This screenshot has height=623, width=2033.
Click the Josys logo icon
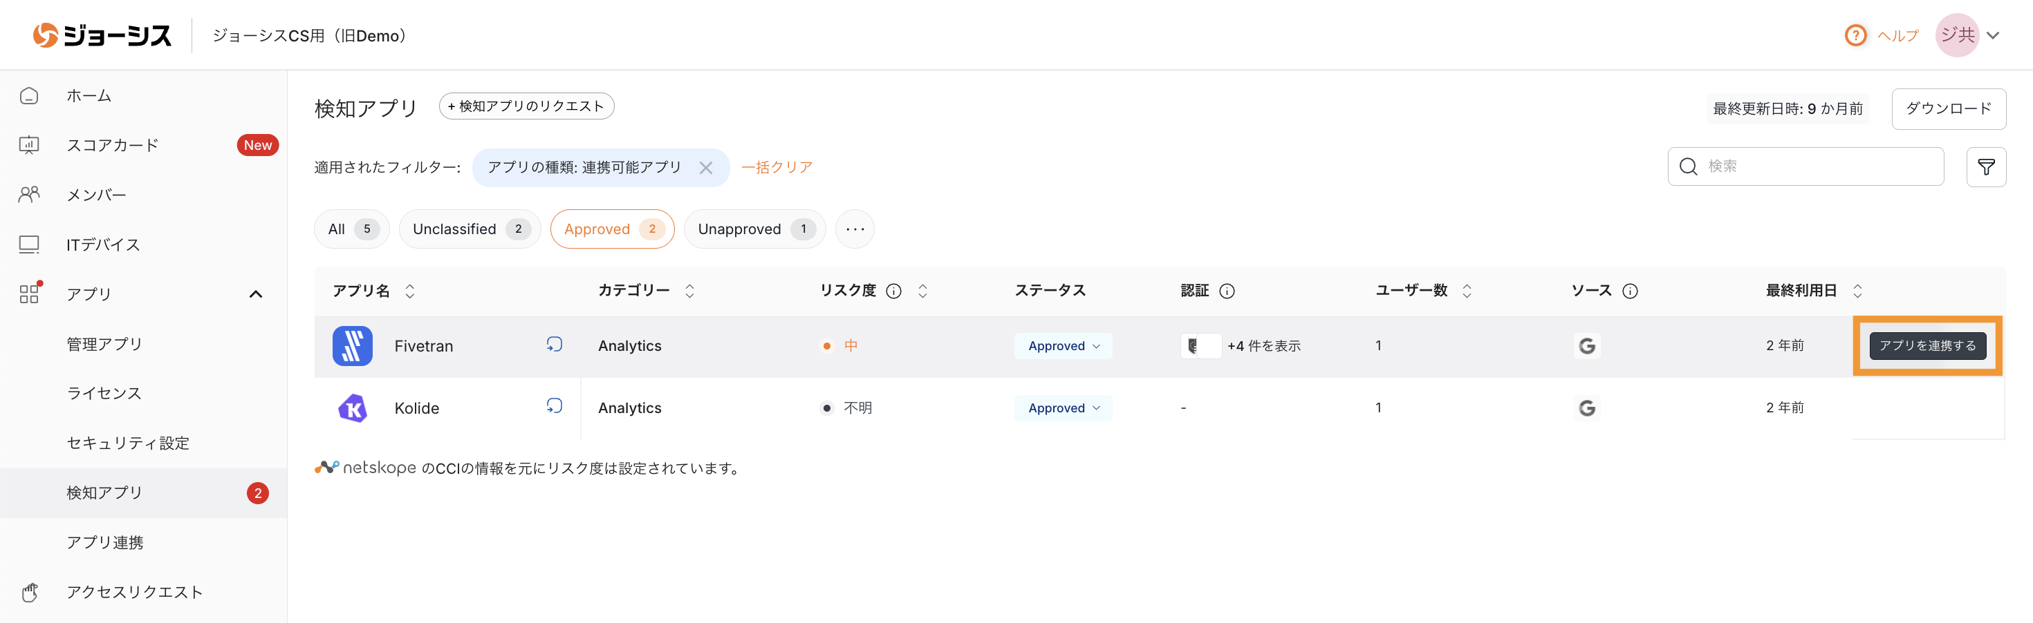pyautogui.click(x=45, y=35)
